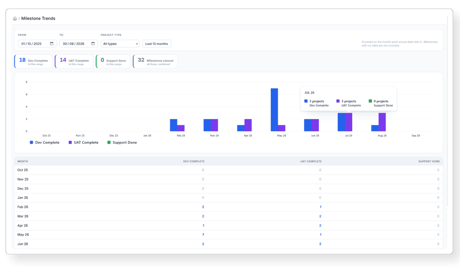The height and width of the screenshot is (267, 460).
Task: Toggle Dev Complete series in chart legend
Action: tap(44, 142)
